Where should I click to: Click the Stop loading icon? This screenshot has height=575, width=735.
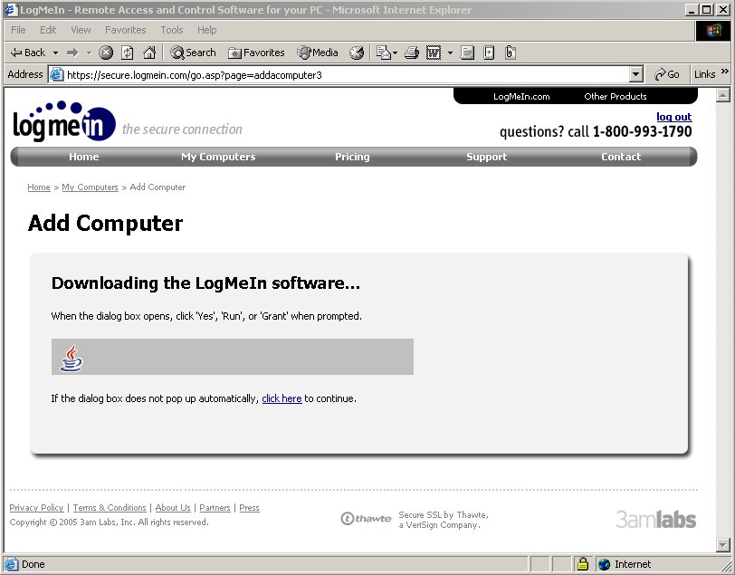coord(106,53)
